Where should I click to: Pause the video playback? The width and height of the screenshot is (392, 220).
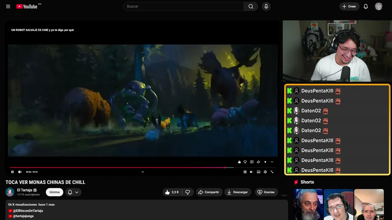pyautogui.click(x=13, y=172)
